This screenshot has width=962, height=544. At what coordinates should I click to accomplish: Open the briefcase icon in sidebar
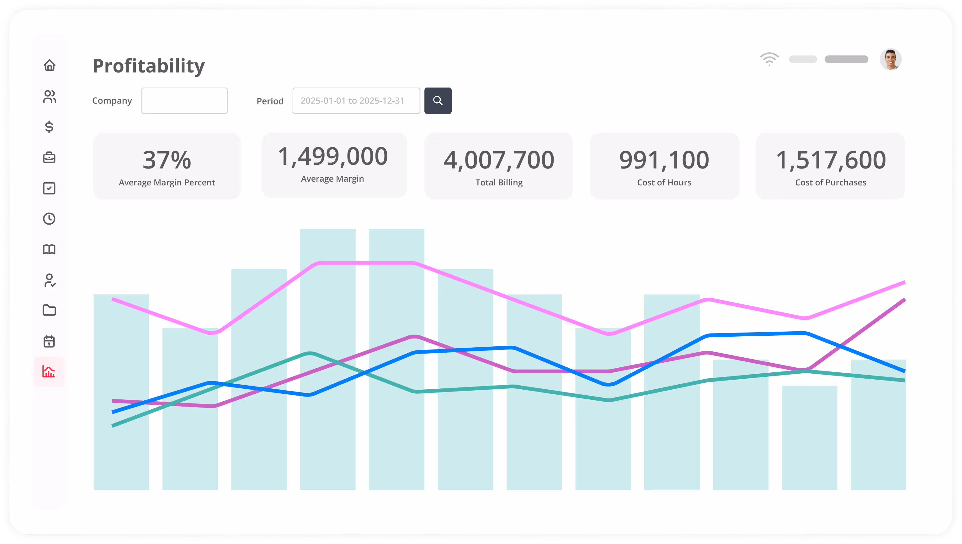[49, 158]
